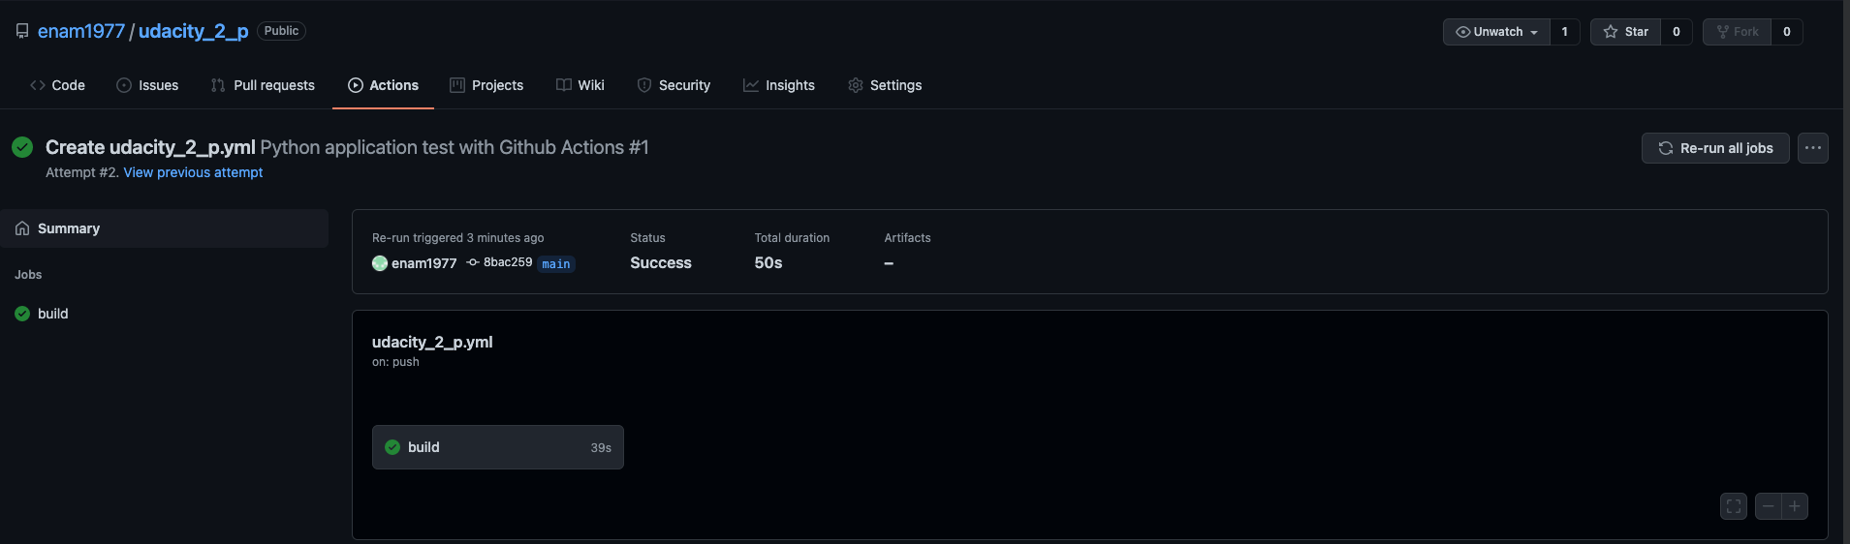Select Summary in the sidebar
Image resolution: width=1850 pixels, height=544 pixels.
click(x=165, y=228)
